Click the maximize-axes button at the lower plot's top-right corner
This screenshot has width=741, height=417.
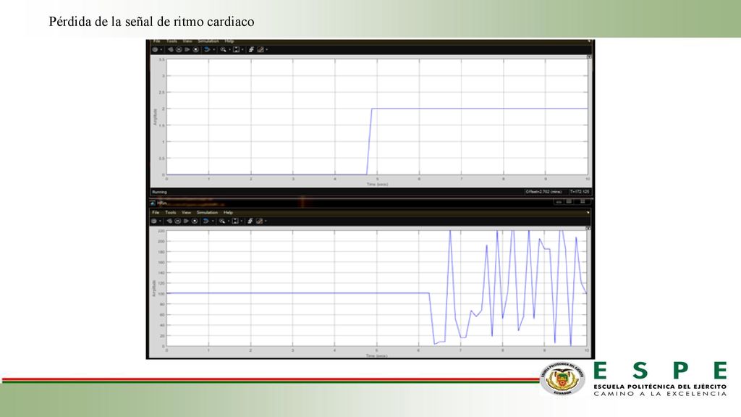click(x=588, y=228)
